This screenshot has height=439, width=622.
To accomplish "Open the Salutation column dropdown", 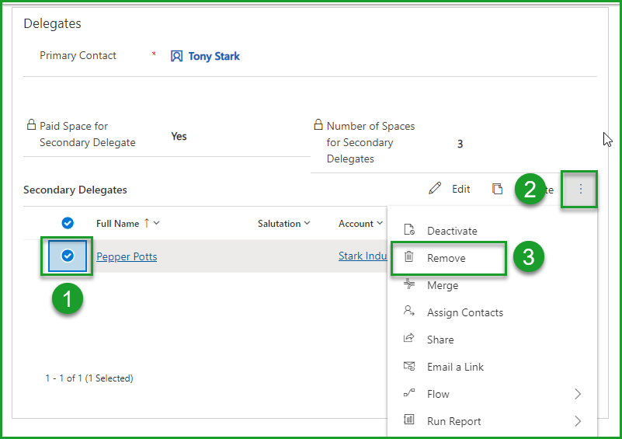I will [x=307, y=224].
